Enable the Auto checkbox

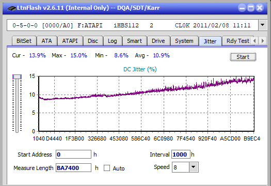(x=107, y=168)
